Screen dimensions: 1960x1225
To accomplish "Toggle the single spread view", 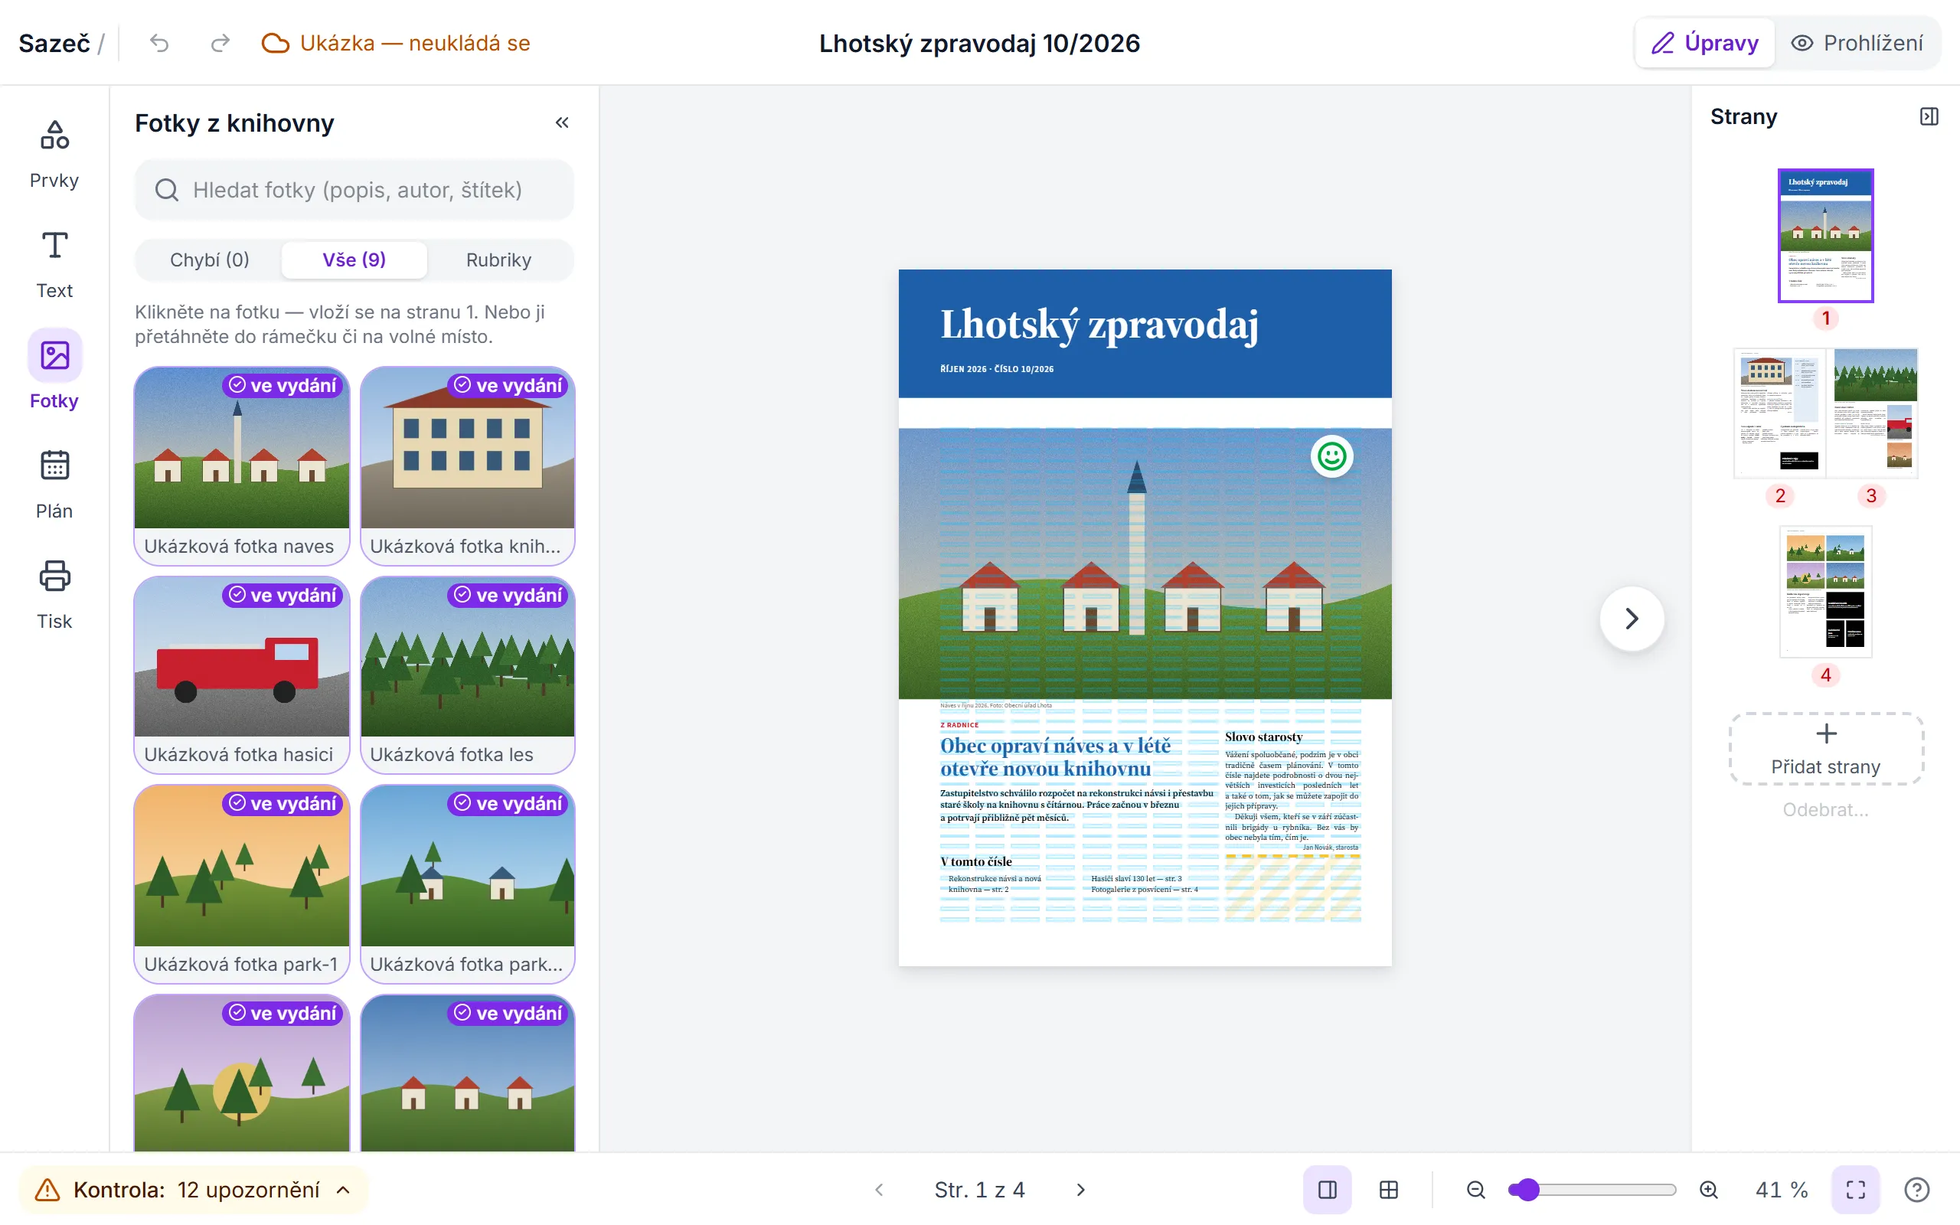I will tap(1328, 1189).
